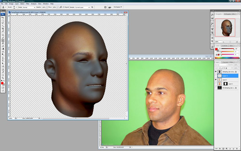The height and width of the screenshot is (151, 241).
Task: Switch to the Styles tab
Action: click(231, 46)
